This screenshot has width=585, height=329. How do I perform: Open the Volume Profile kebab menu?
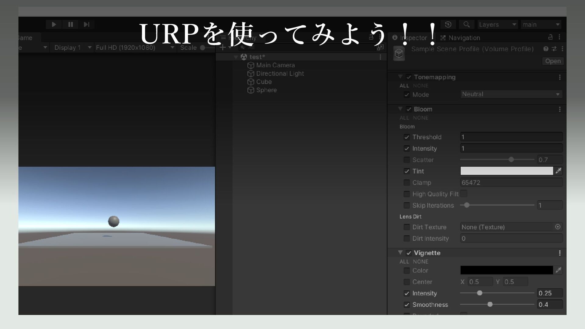coord(562,49)
